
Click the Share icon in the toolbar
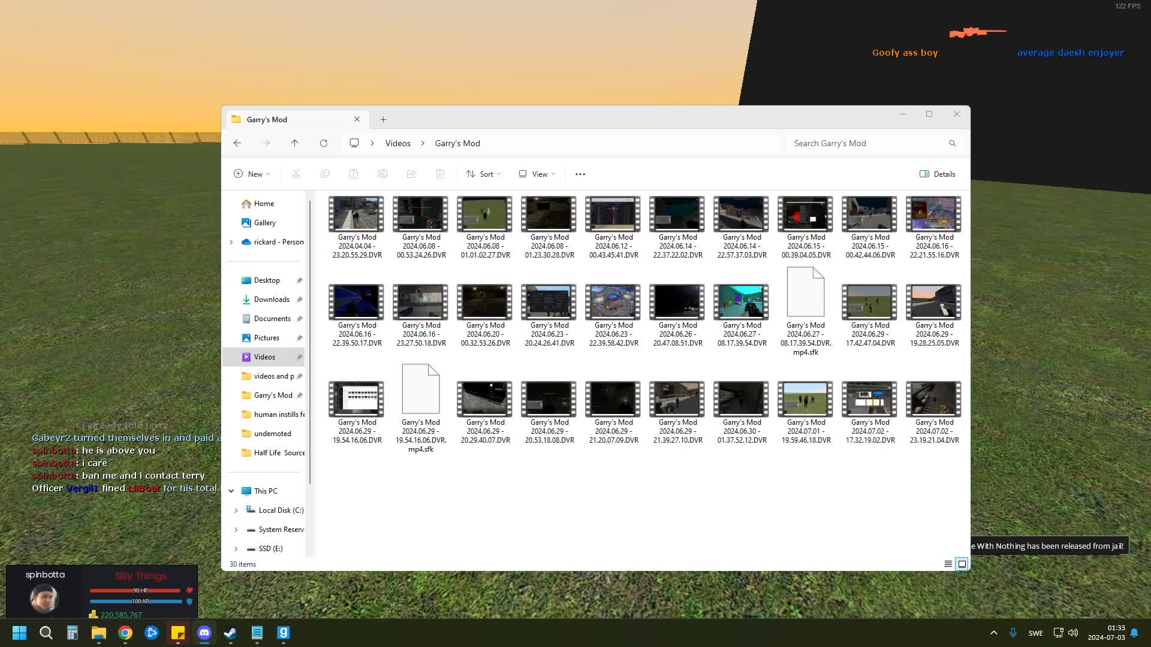coord(411,174)
